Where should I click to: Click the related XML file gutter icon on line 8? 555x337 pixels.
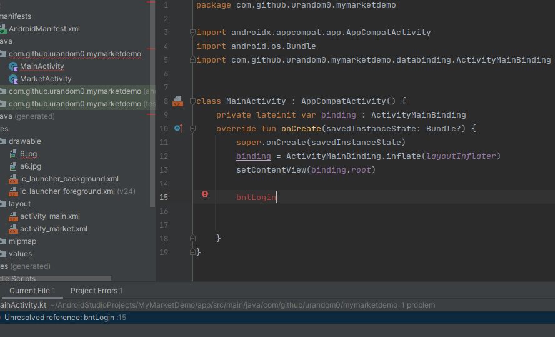click(x=177, y=101)
